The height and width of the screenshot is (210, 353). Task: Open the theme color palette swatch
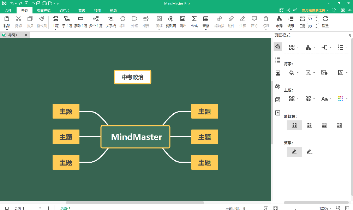340,99
